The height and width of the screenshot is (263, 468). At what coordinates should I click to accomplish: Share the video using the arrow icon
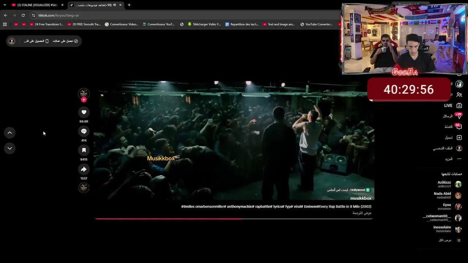[x=84, y=169]
